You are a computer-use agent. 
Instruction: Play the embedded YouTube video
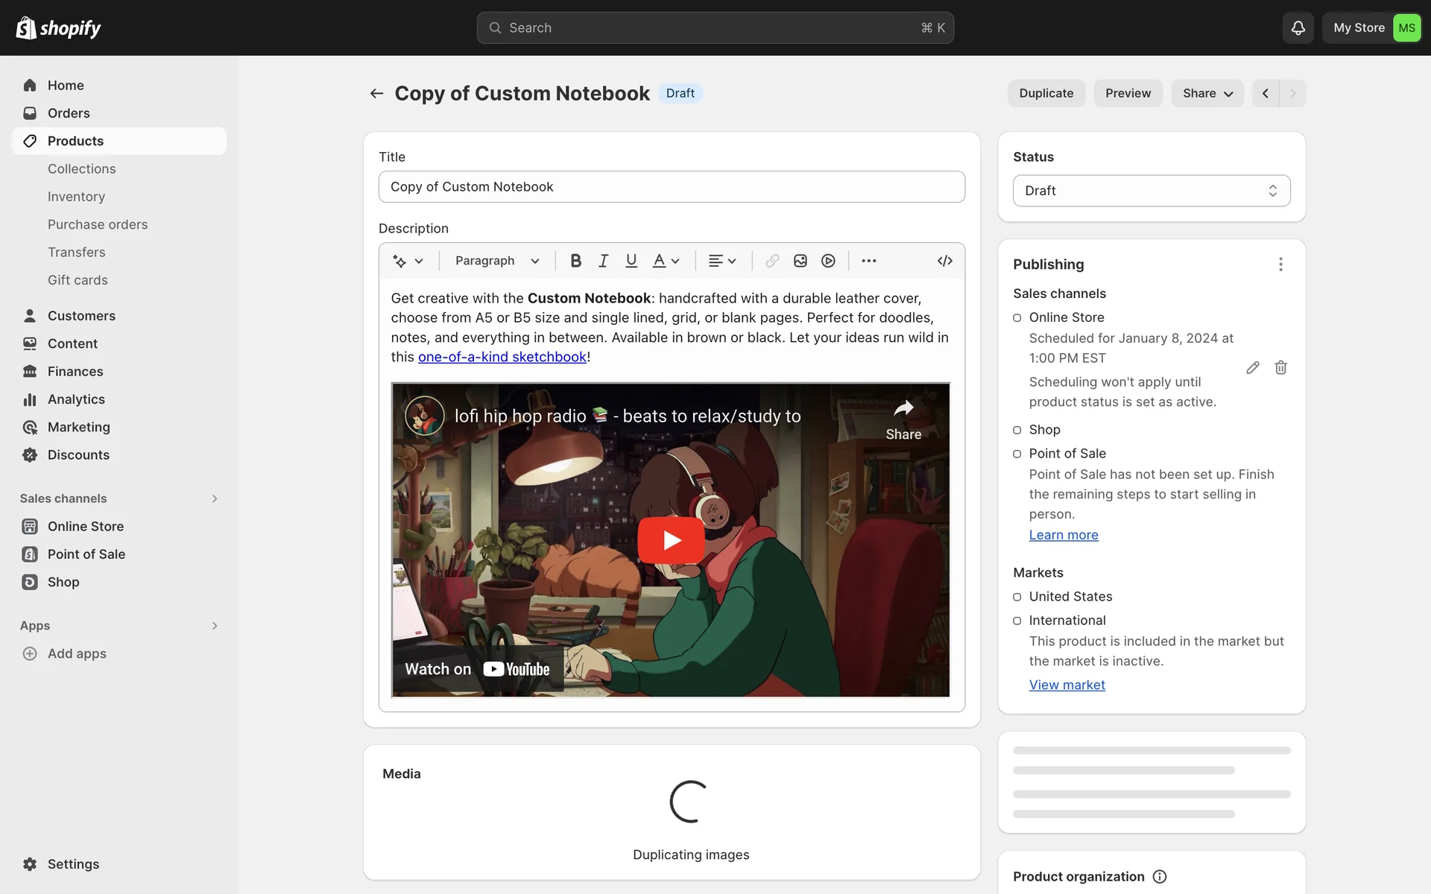click(671, 540)
